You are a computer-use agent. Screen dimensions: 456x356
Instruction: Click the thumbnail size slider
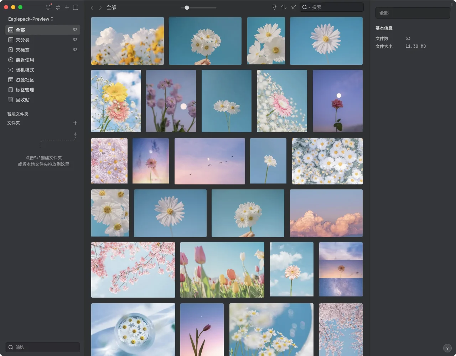[198, 7]
